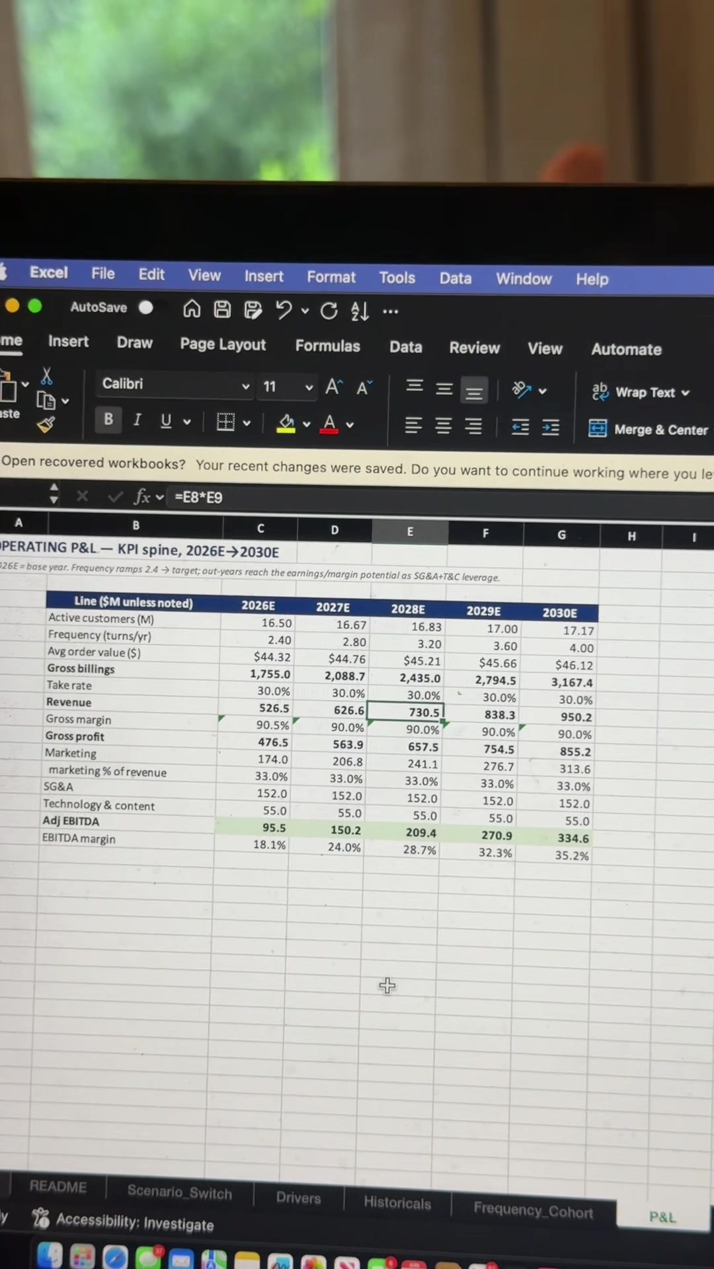The width and height of the screenshot is (714, 1269).
Task: Click Accessibility: Investigate in status bar
Action: 124,1221
